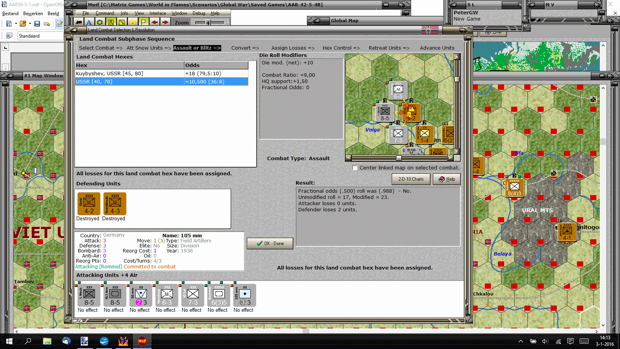Select the L Mech 8-5 attacking unit
This screenshot has height=349, width=620.
click(x=89, y=295)
